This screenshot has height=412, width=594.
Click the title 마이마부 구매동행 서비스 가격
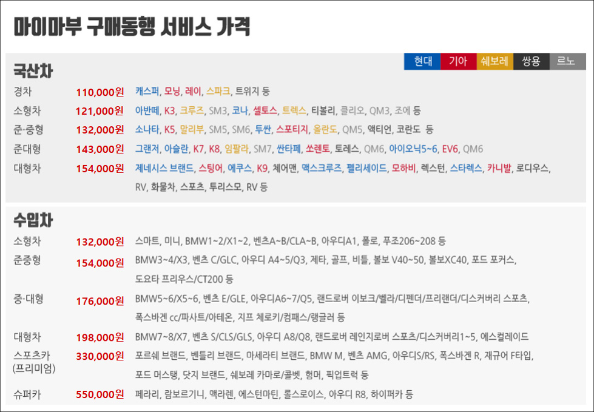tap(132, 27)
